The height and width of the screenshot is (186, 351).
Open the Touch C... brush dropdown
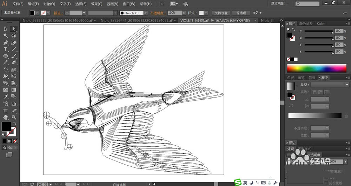point(146,13)
